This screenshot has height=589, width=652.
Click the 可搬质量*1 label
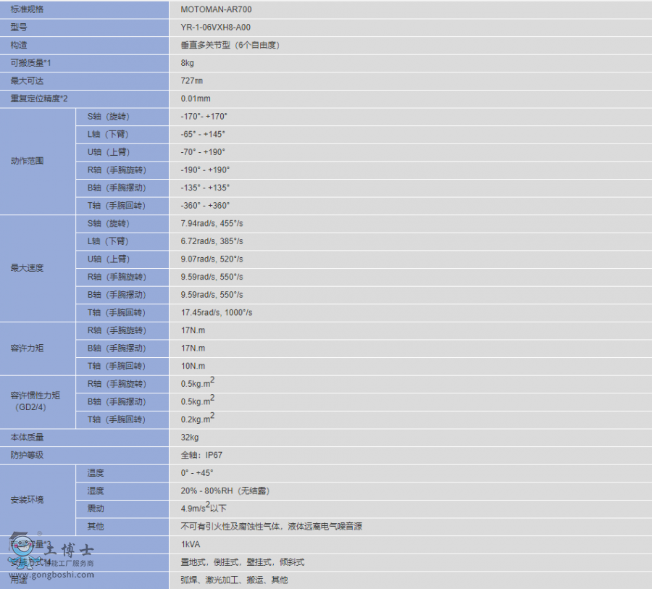coord(30,63)
